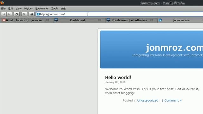Click the tagline Integrating Personal Development text
Image resolution: width=203 pixels, height=114 pixels.
point(168,55)
